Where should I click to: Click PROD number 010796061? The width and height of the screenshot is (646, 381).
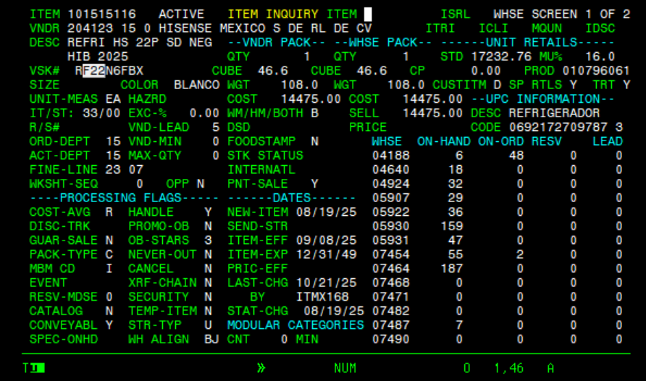coord(596,71)
